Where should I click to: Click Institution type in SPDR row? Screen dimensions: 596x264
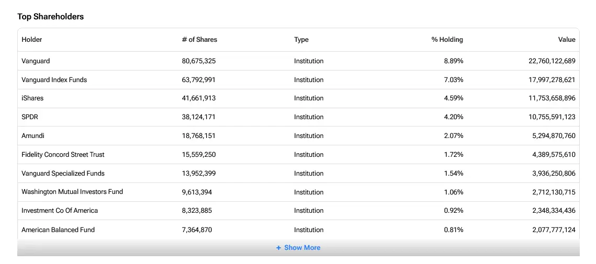point(309,117)
